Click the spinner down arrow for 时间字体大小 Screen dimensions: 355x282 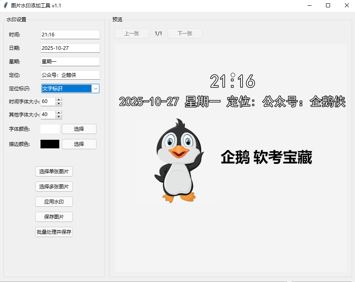click(x=60, y=103)
